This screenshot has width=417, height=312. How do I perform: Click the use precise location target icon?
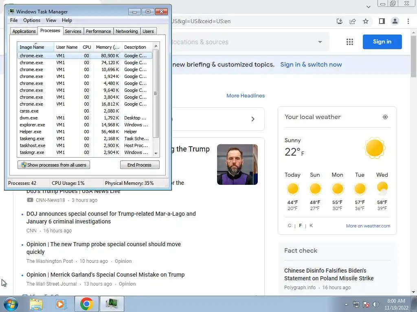coord(385,117)
